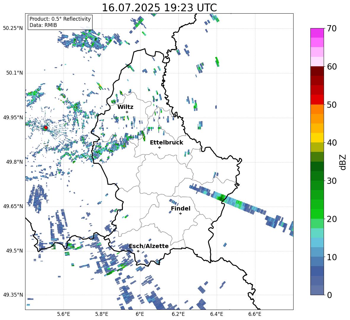Click the cross marker under Esch/Alzette
The height and width of the screenshot is (320, 350).
(138, 251)
